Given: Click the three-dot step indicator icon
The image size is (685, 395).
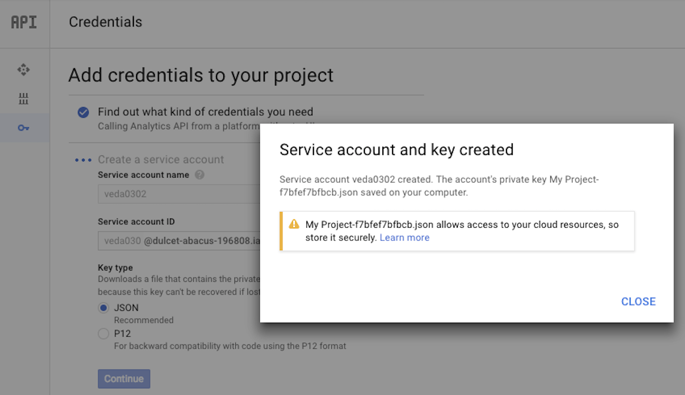Looking at the screenshot, I should (83, 160).
